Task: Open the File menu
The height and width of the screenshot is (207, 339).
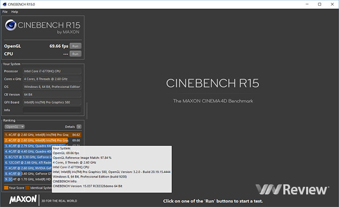Action: coord(5,12)
